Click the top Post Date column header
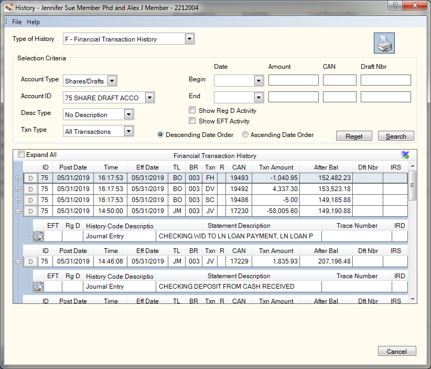 point(73,167)
